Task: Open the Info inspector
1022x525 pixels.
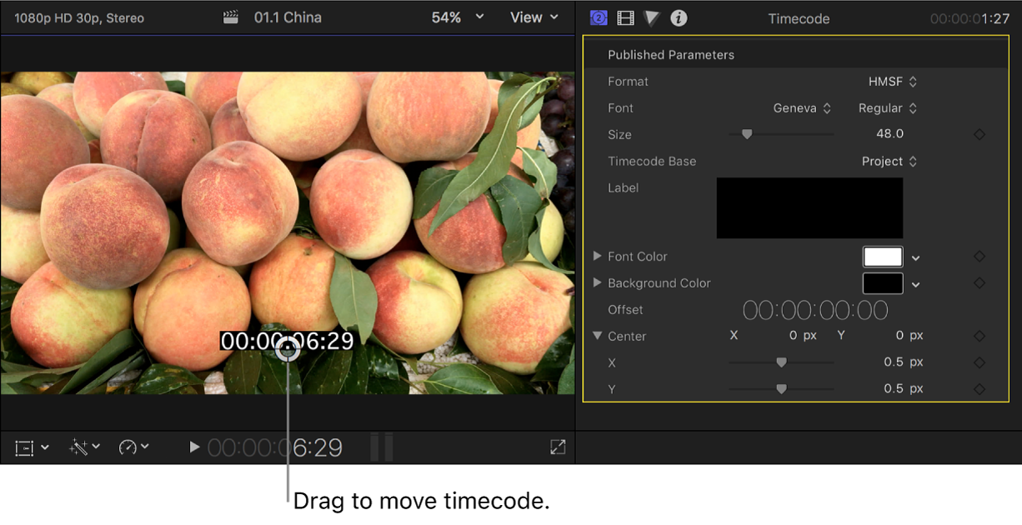Action: (x=678, y=17)
